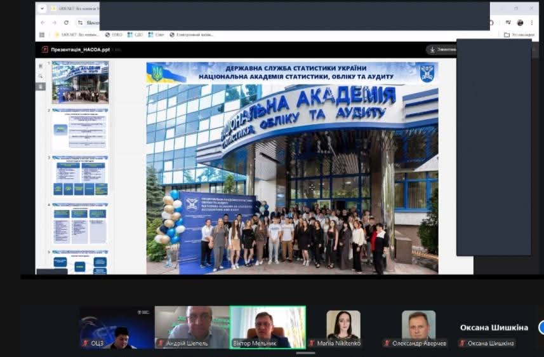The width and height of the screenshot is (544, 357).
Task: Select Віктор Мельник video tile
Action: (267, 327)
